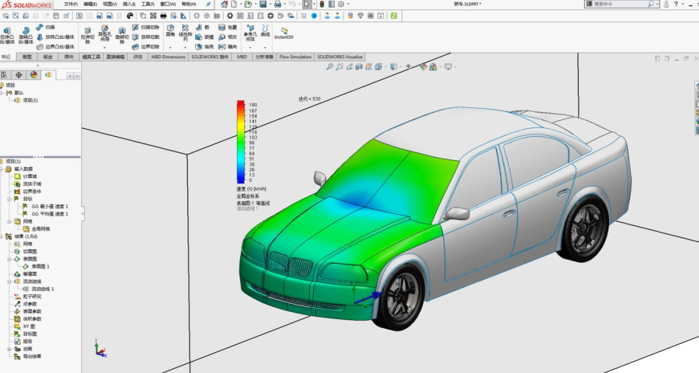Expand the 动画 animation tree node
Image resolution: width=699 pixels, height=373 pixels.
point(9,349)
